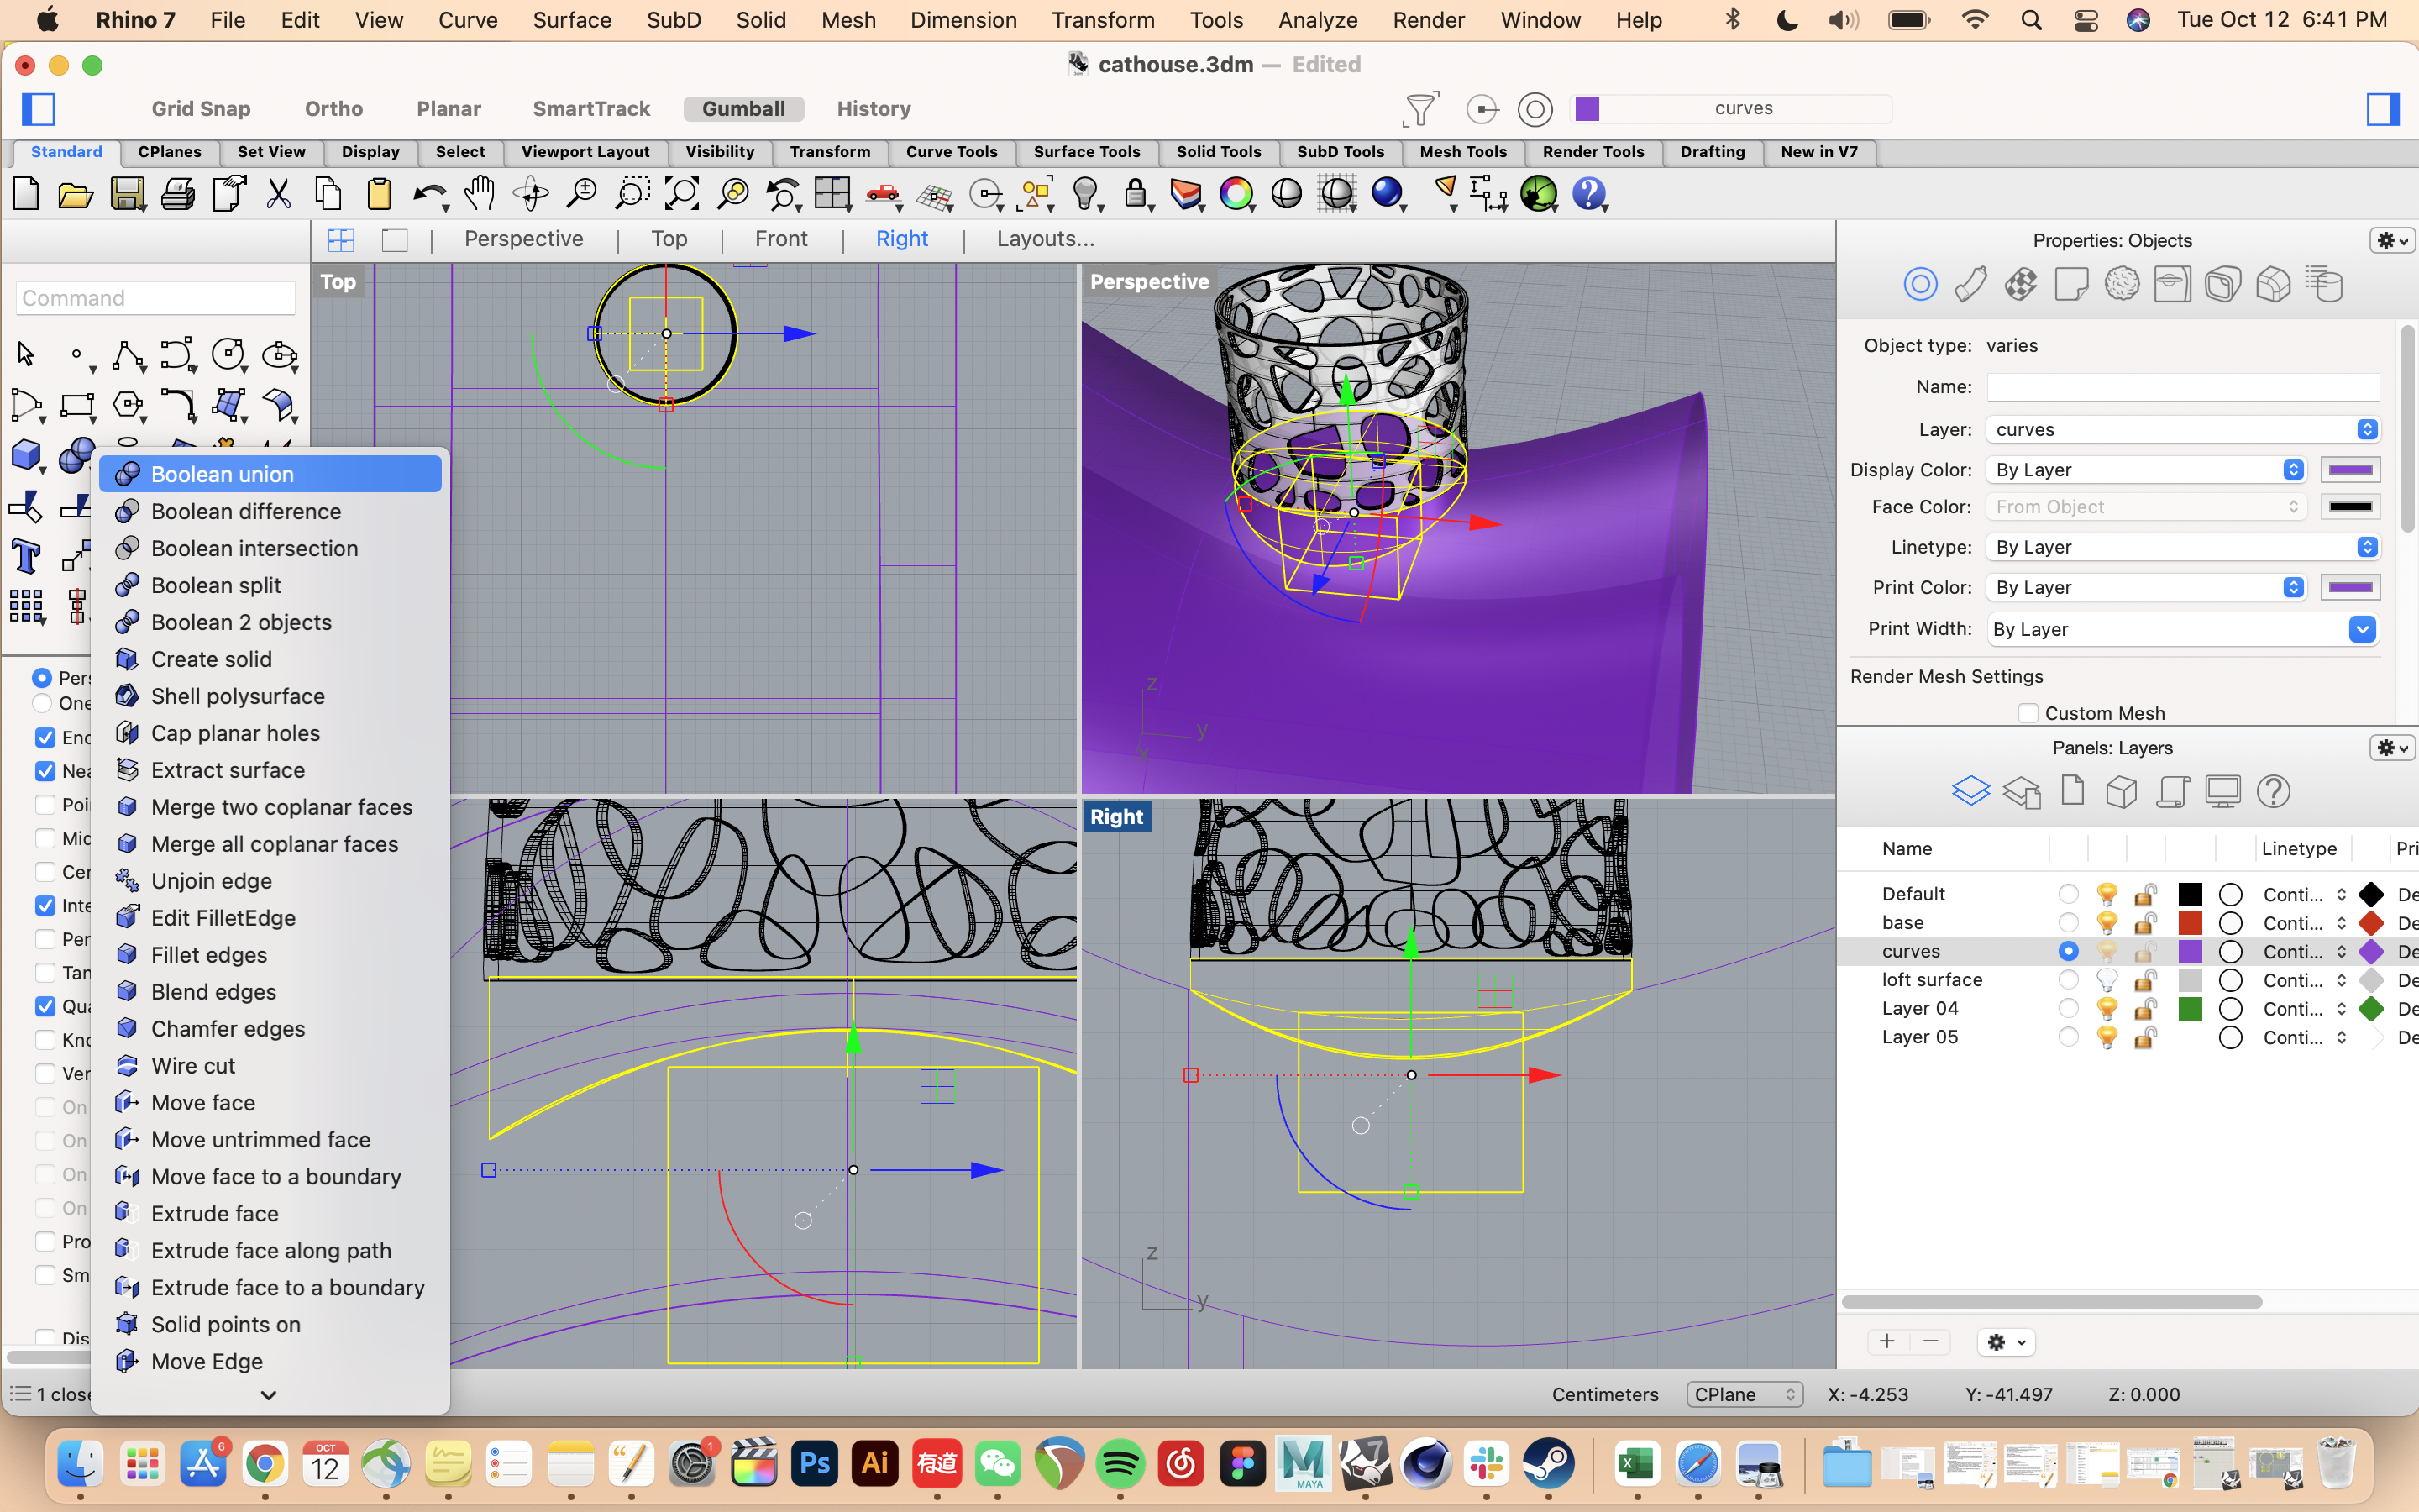Click the base layer red color swatch
2419x1512 pixels.
[x=2190, y=923]
